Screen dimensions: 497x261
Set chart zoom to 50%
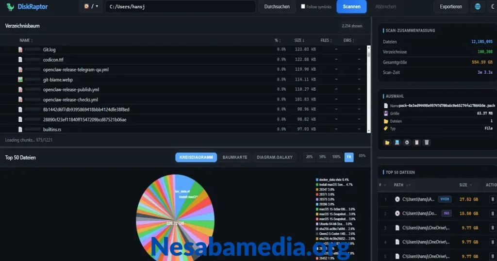(322, 157)
